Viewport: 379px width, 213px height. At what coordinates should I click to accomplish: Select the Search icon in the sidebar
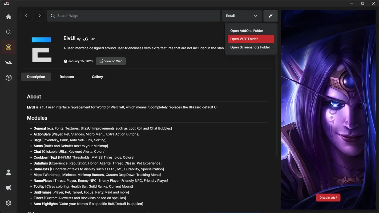pyautogui.click(x=8, y=32)
